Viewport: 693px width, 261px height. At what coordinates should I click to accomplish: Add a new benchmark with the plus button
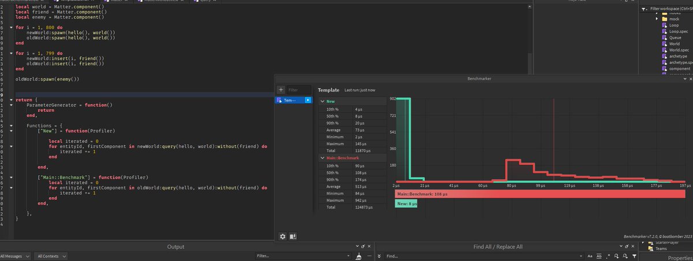tap(281, 90)
